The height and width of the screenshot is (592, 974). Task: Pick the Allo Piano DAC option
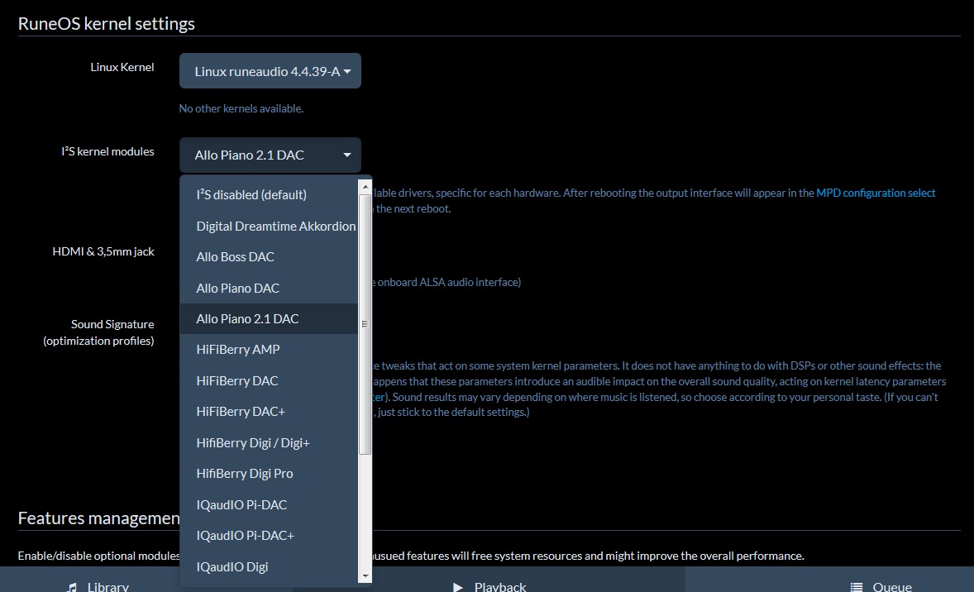click(x=237, y=289)
